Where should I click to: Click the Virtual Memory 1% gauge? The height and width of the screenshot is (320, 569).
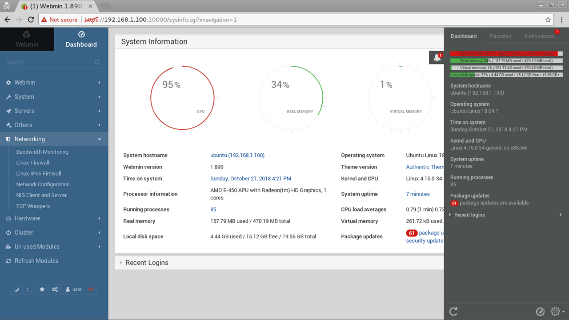pos(401,98)
